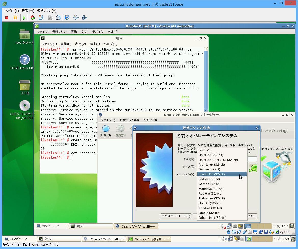Click the terminal vertical scrollbar
298x249 pixels.
point(206,79)
